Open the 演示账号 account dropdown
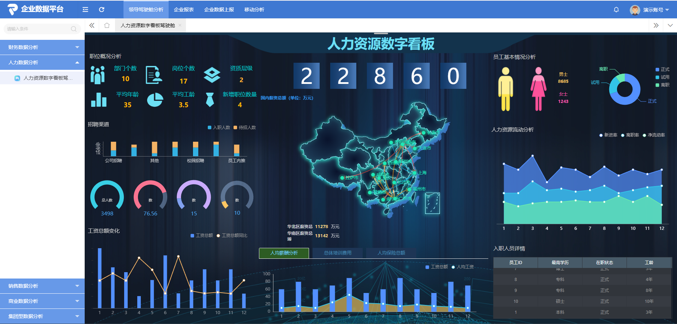Image resolution: width=677 pixels, height=324 pixels. coord(656,10)
